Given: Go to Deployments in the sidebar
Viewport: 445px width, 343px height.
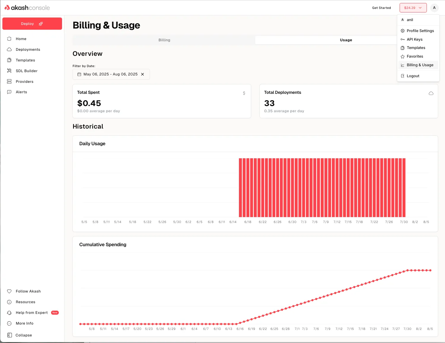Looking at the screenshot, I should [x=28, y=50].
